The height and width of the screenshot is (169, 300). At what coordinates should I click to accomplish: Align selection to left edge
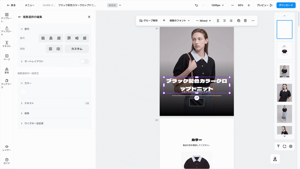point(43,38)
